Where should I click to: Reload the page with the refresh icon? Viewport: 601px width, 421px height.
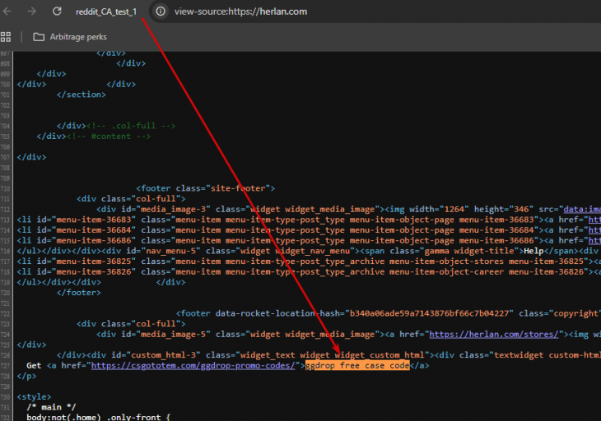coord(57,12)
